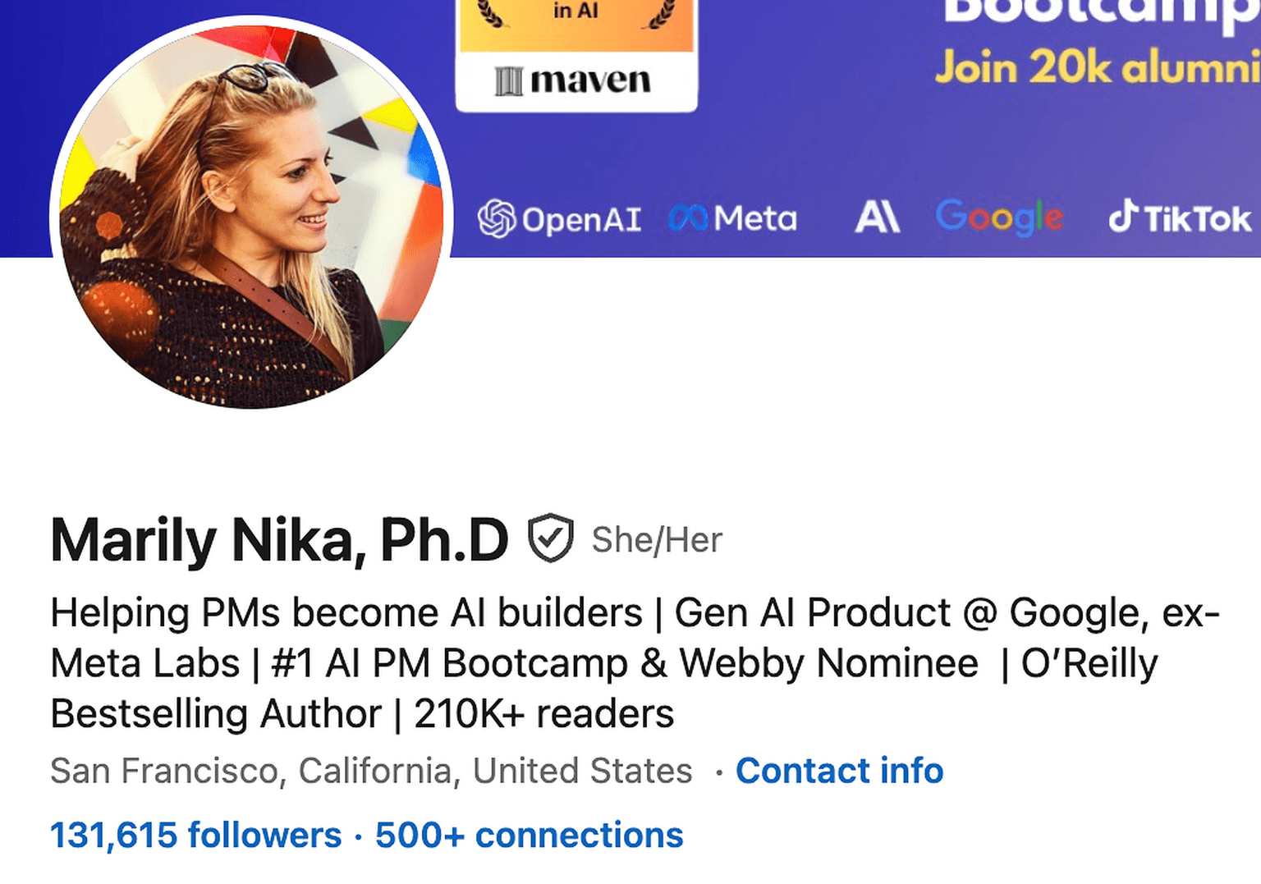
Task: Click the San Francisco, California location text
Action: pos(371,771)
